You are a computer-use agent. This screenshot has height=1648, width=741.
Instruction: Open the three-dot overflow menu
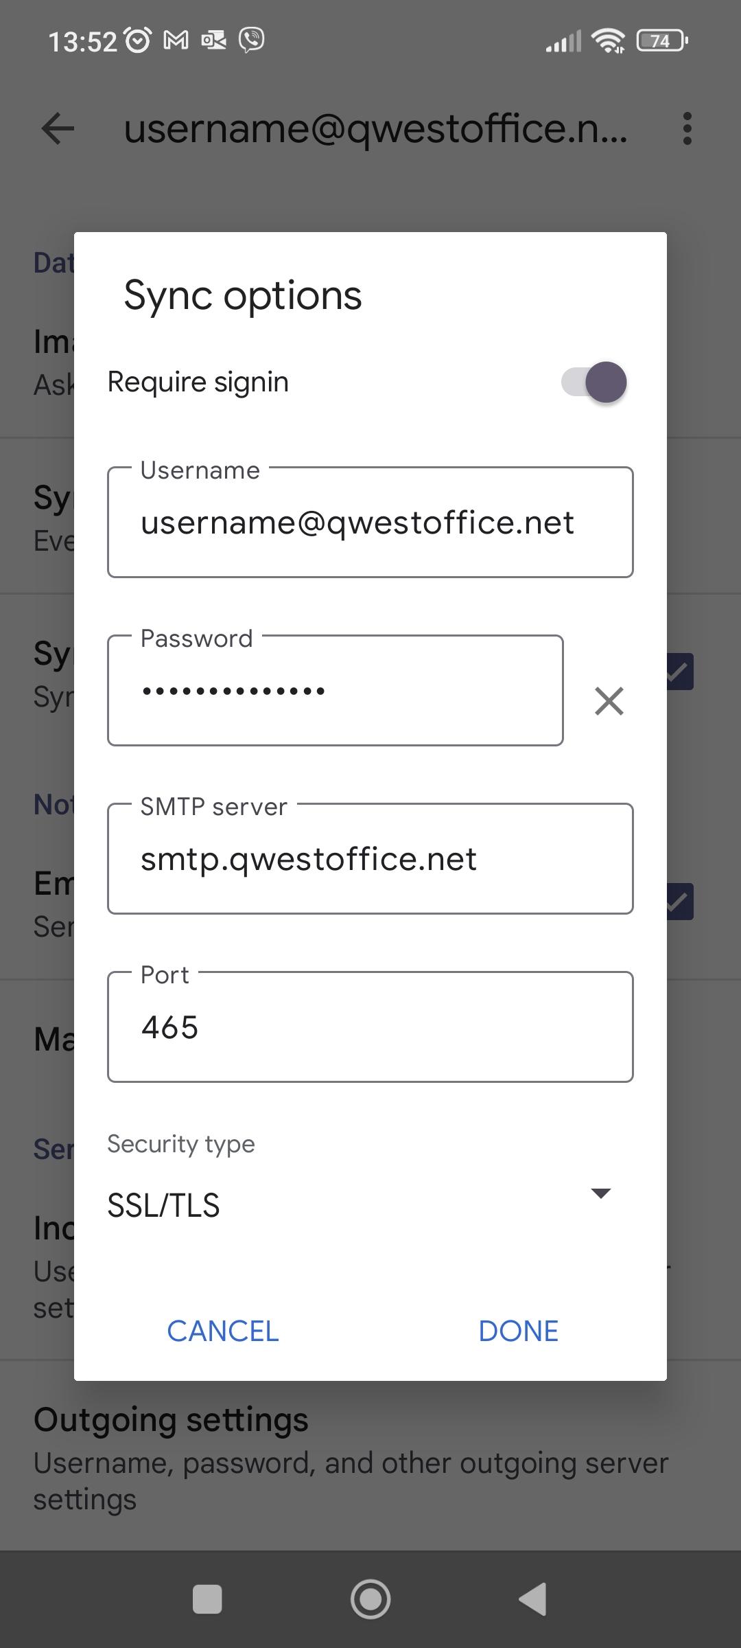coord(687,128)
